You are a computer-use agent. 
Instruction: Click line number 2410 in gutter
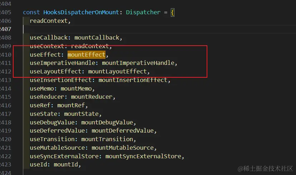[x=5, y=55]
